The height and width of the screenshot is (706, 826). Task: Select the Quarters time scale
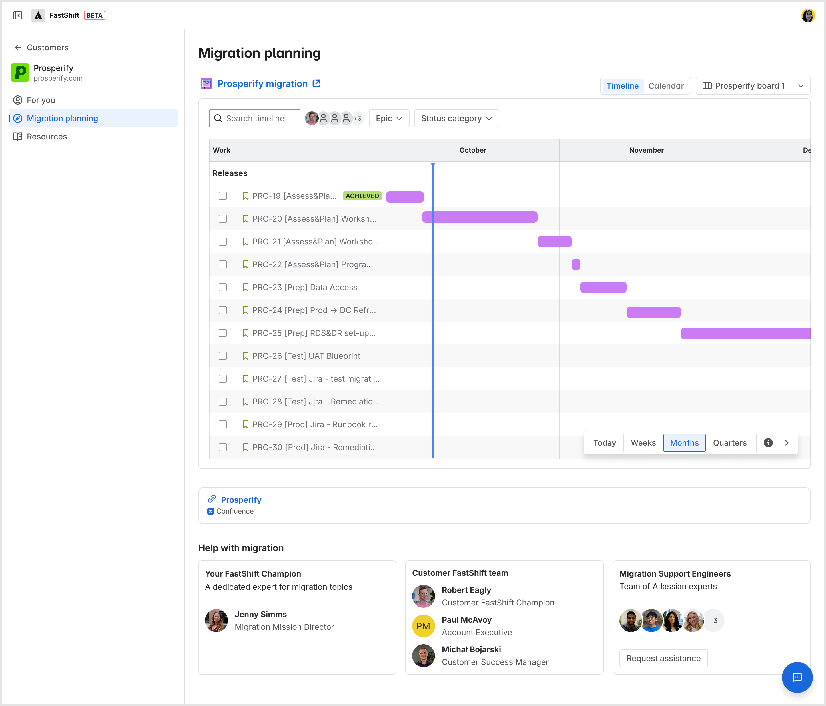[730, 442]
